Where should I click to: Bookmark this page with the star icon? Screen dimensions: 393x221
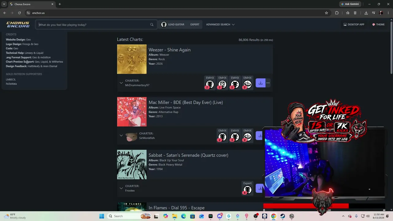(326, 13)
